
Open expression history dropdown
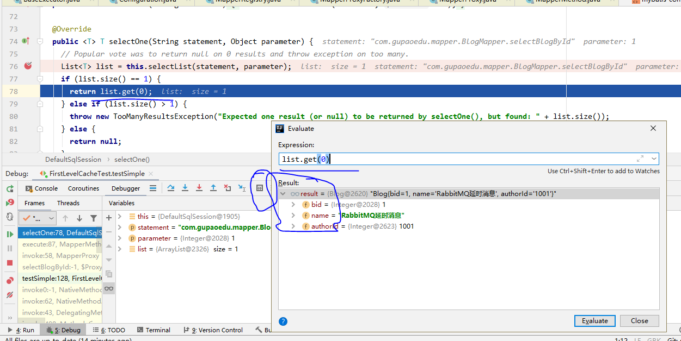click(x=653, y=159)
